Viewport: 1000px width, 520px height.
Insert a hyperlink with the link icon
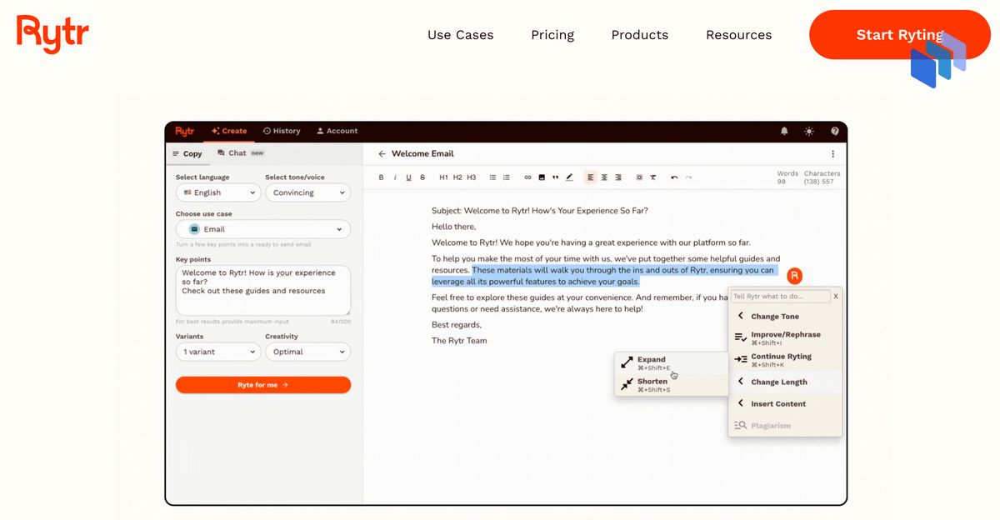click(527, 177)
